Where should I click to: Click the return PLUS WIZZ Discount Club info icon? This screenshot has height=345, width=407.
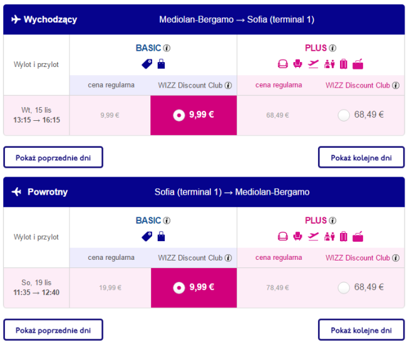(396, 258)
